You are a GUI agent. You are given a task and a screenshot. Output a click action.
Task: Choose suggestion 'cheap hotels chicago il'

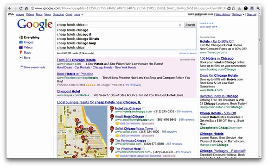click(126, 34)
